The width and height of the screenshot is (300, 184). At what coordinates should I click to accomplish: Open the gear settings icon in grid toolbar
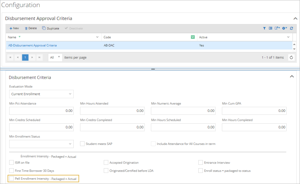[x=285, y=28]
